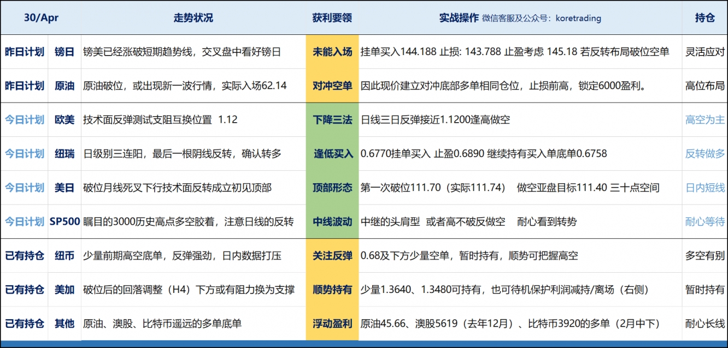728x348 pixels.
Task: Click the "SP500" instrument label
Action: click(65, 221)
